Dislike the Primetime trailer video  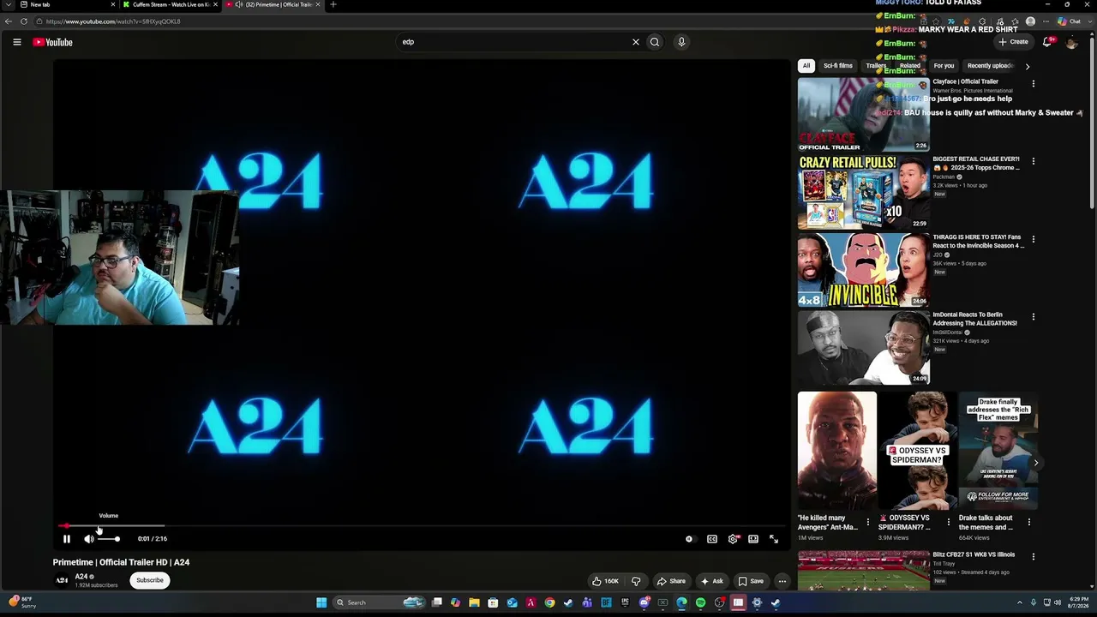pos(636,581)
